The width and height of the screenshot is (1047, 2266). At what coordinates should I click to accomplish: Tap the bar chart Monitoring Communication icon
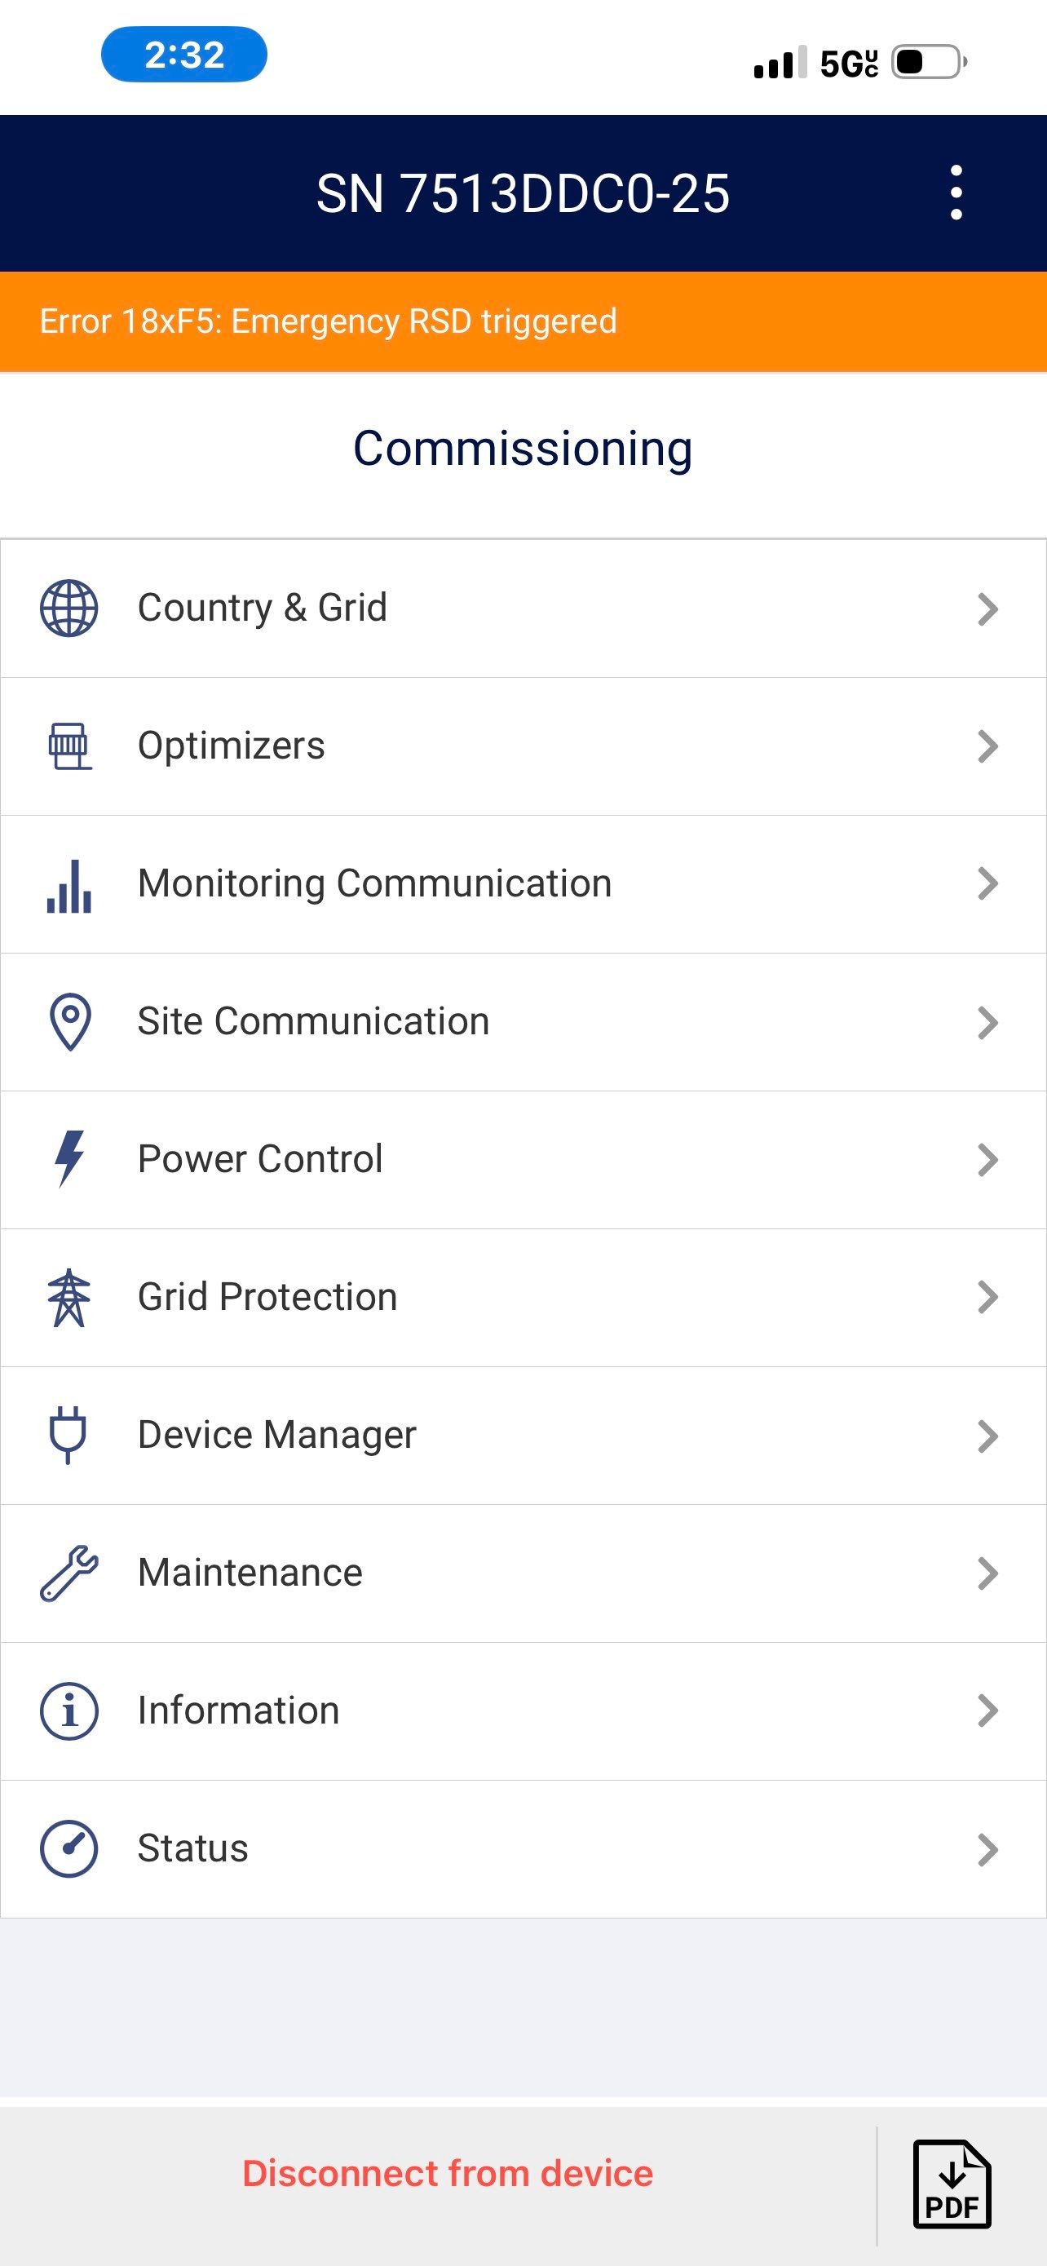click(68, 884)
